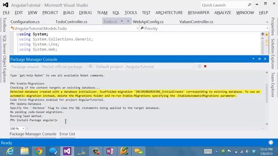Toggle the pin on Todo.cs tab
Screen dimensions: 278x156
pos(122,21)
